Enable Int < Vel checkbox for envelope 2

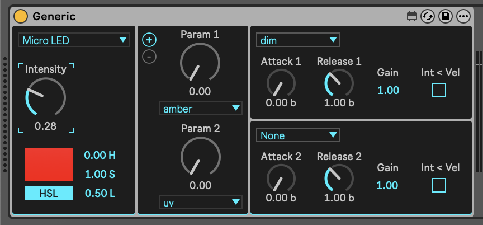pyautogui.click(x=439, y=185)
